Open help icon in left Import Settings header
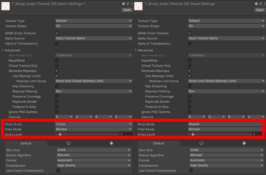 pos(123,4)
